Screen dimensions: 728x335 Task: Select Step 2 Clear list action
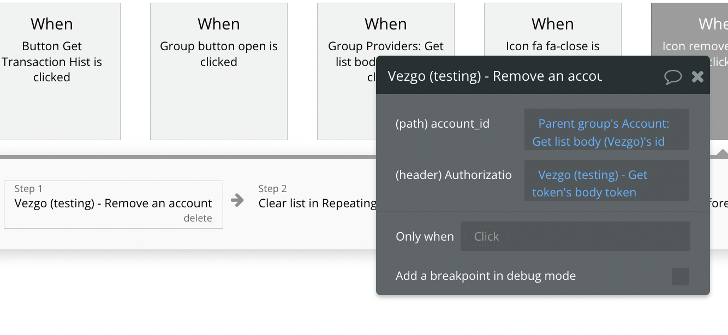[x=317, y=204]
